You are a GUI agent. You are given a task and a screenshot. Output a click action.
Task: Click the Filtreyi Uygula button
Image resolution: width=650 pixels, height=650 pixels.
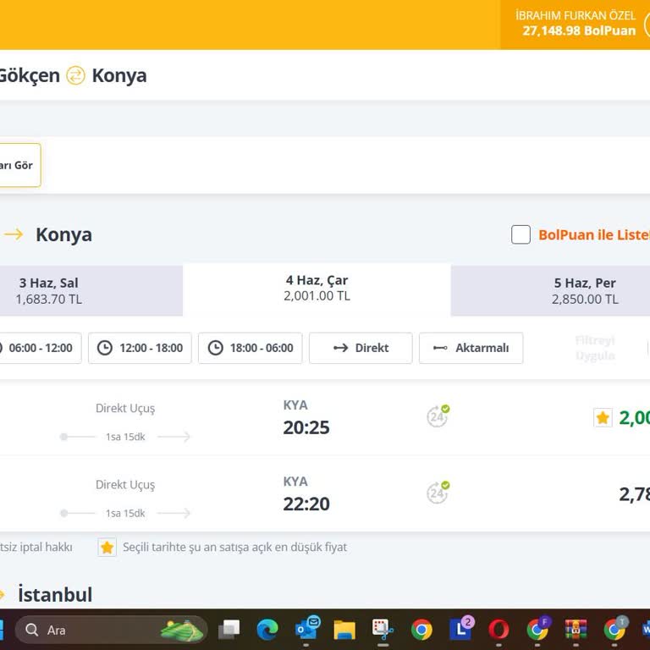click(595, 348)
